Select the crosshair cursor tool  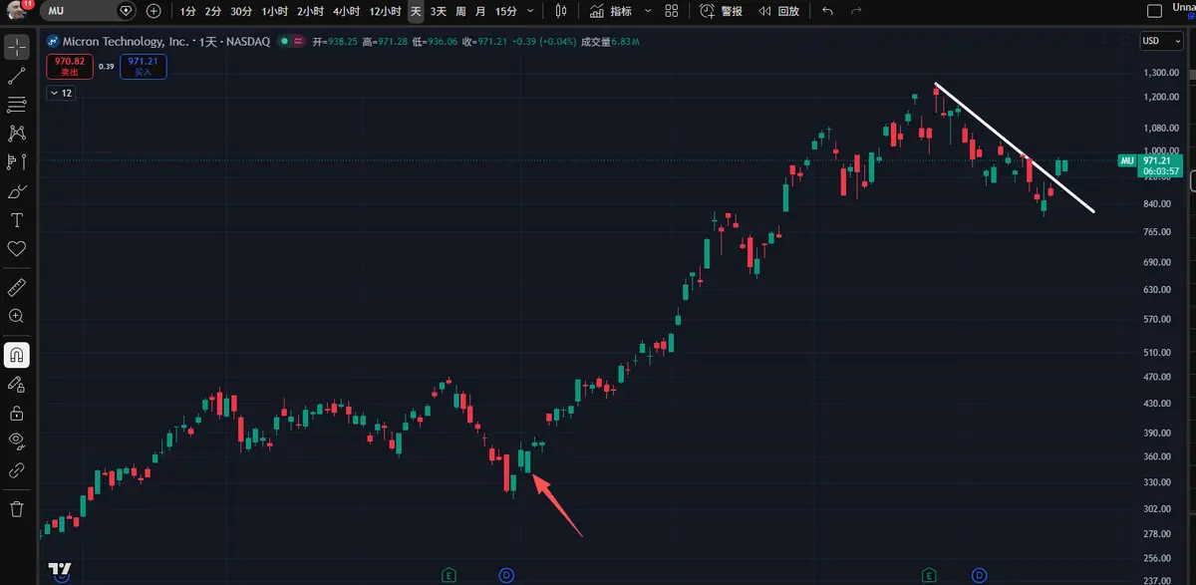(17, 47)
